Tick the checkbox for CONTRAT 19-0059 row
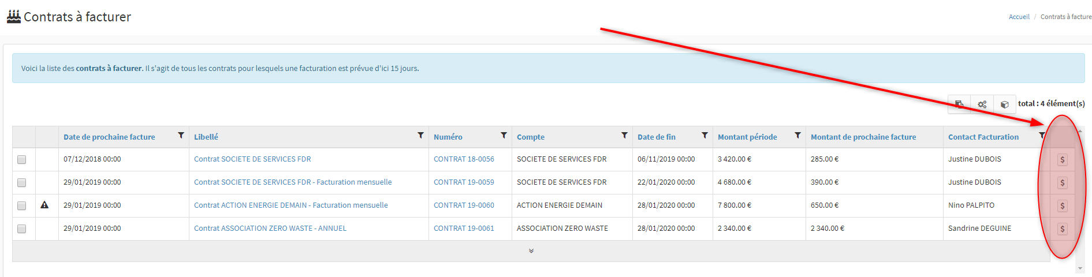Screen dimensions: 1092x277 pyautogui.click(x=22, y=183)
